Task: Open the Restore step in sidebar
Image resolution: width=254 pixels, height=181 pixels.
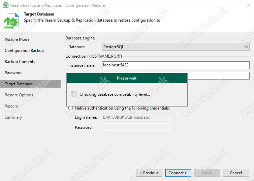Action: coord(11,106)
